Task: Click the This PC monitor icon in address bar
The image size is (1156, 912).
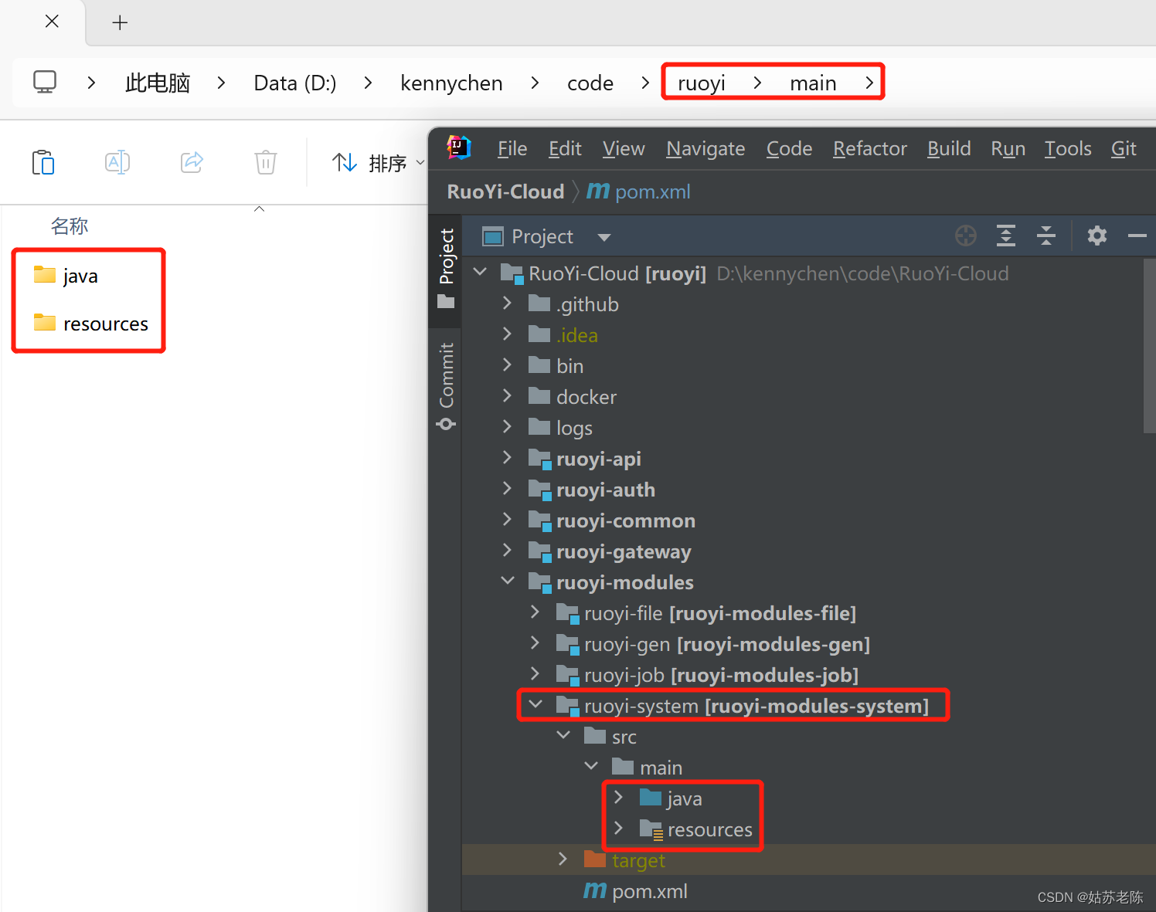Action: [45, 82]
